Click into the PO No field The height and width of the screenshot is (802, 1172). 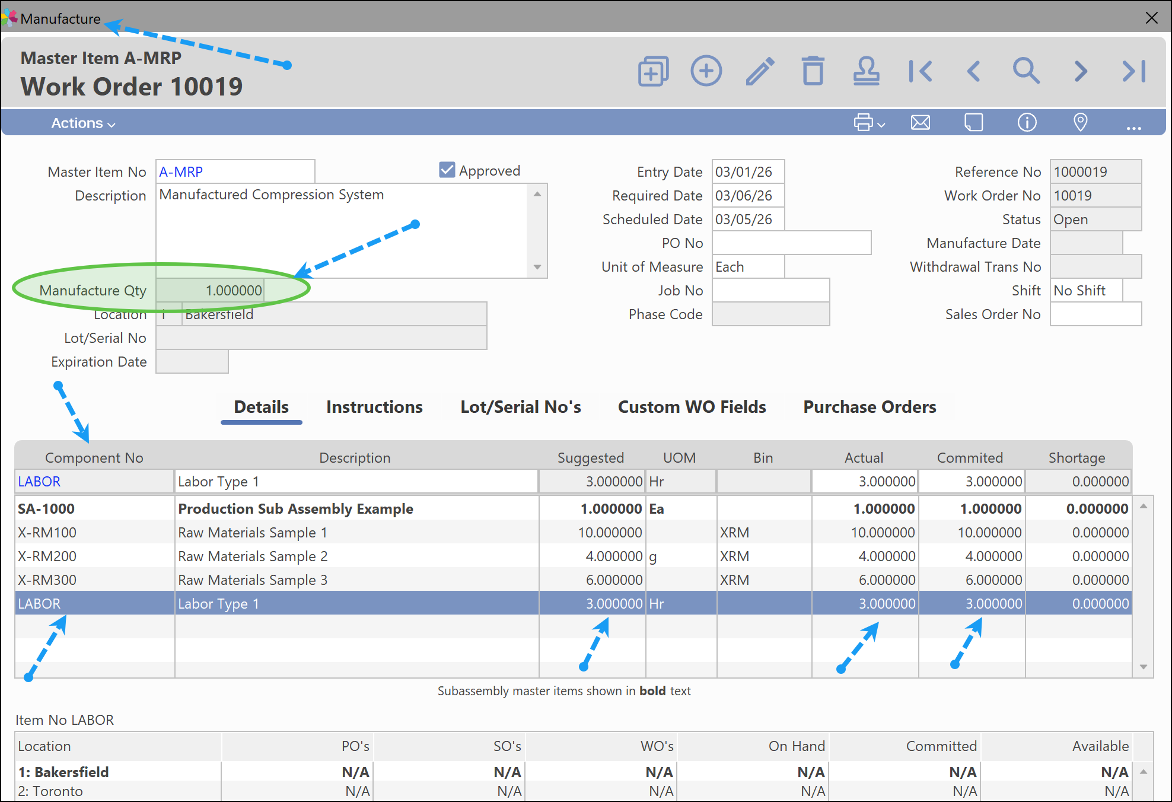tap(791, 243)
